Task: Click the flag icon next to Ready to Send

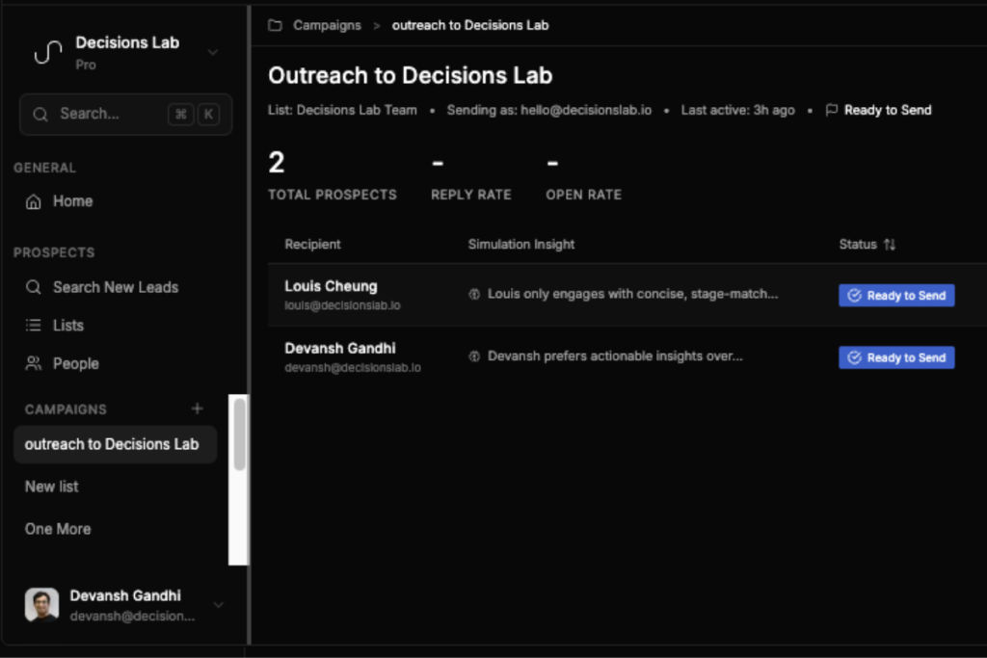Action: pos(832,110)
